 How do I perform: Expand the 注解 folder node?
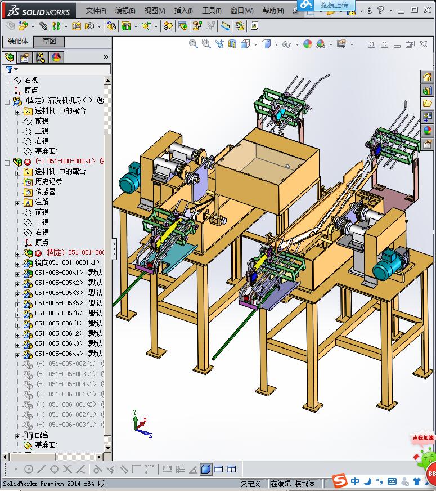click(x=18, y=203)
